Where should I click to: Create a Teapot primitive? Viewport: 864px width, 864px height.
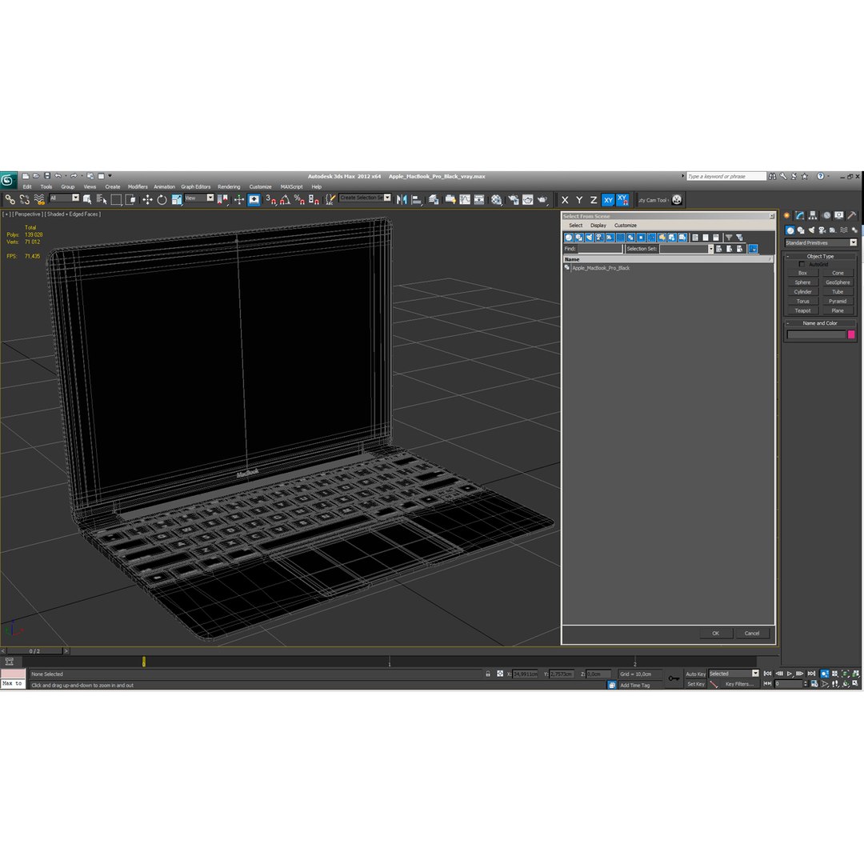pyautogui.click(x=802, y=310)
